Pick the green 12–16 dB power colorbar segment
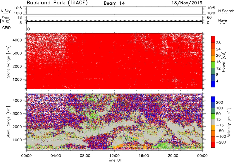The image size is (234, 162). (x=213, y=65)
